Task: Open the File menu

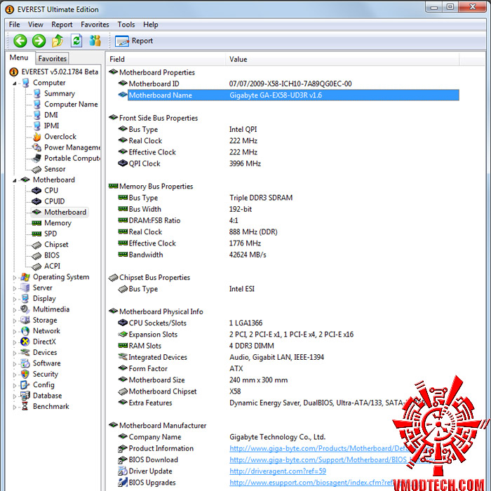Action: (x=15, y=25)
